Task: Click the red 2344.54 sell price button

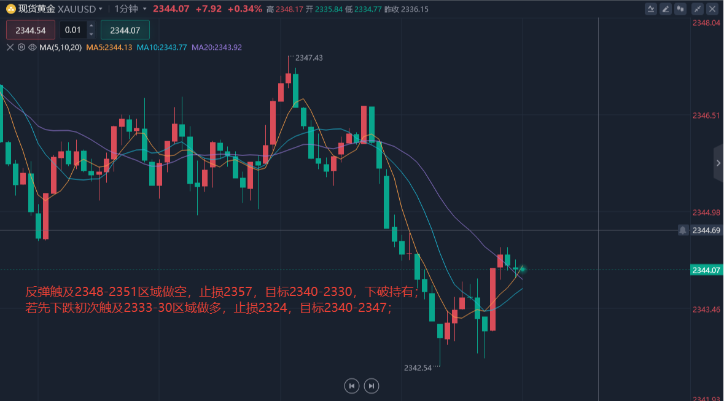Action: coord(31,30)
